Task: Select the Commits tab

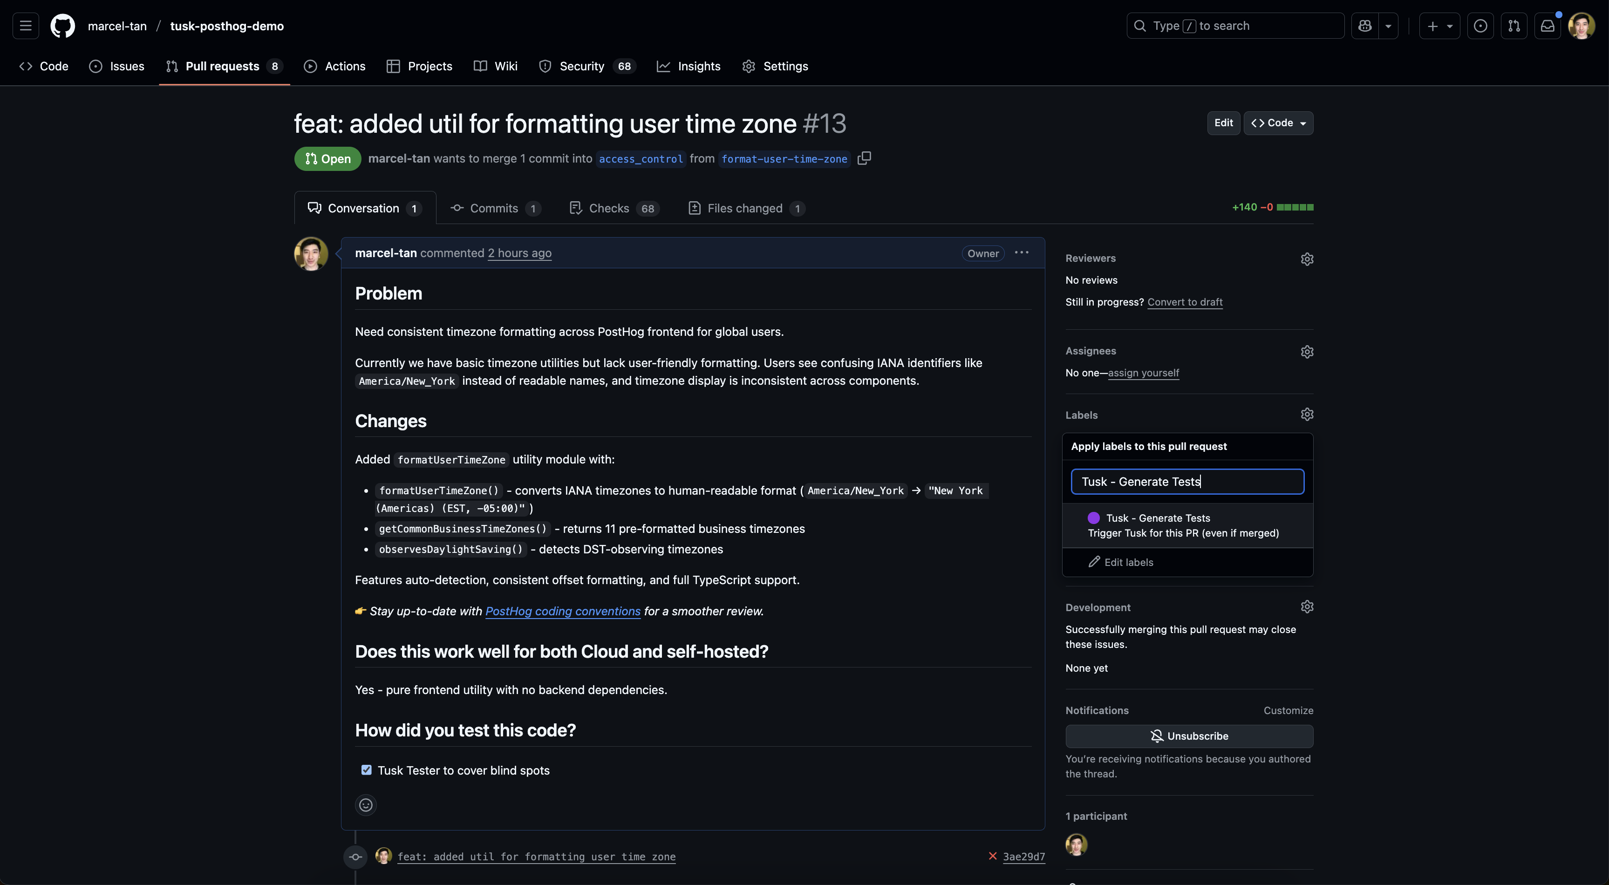Action: [x=495, y=208]
